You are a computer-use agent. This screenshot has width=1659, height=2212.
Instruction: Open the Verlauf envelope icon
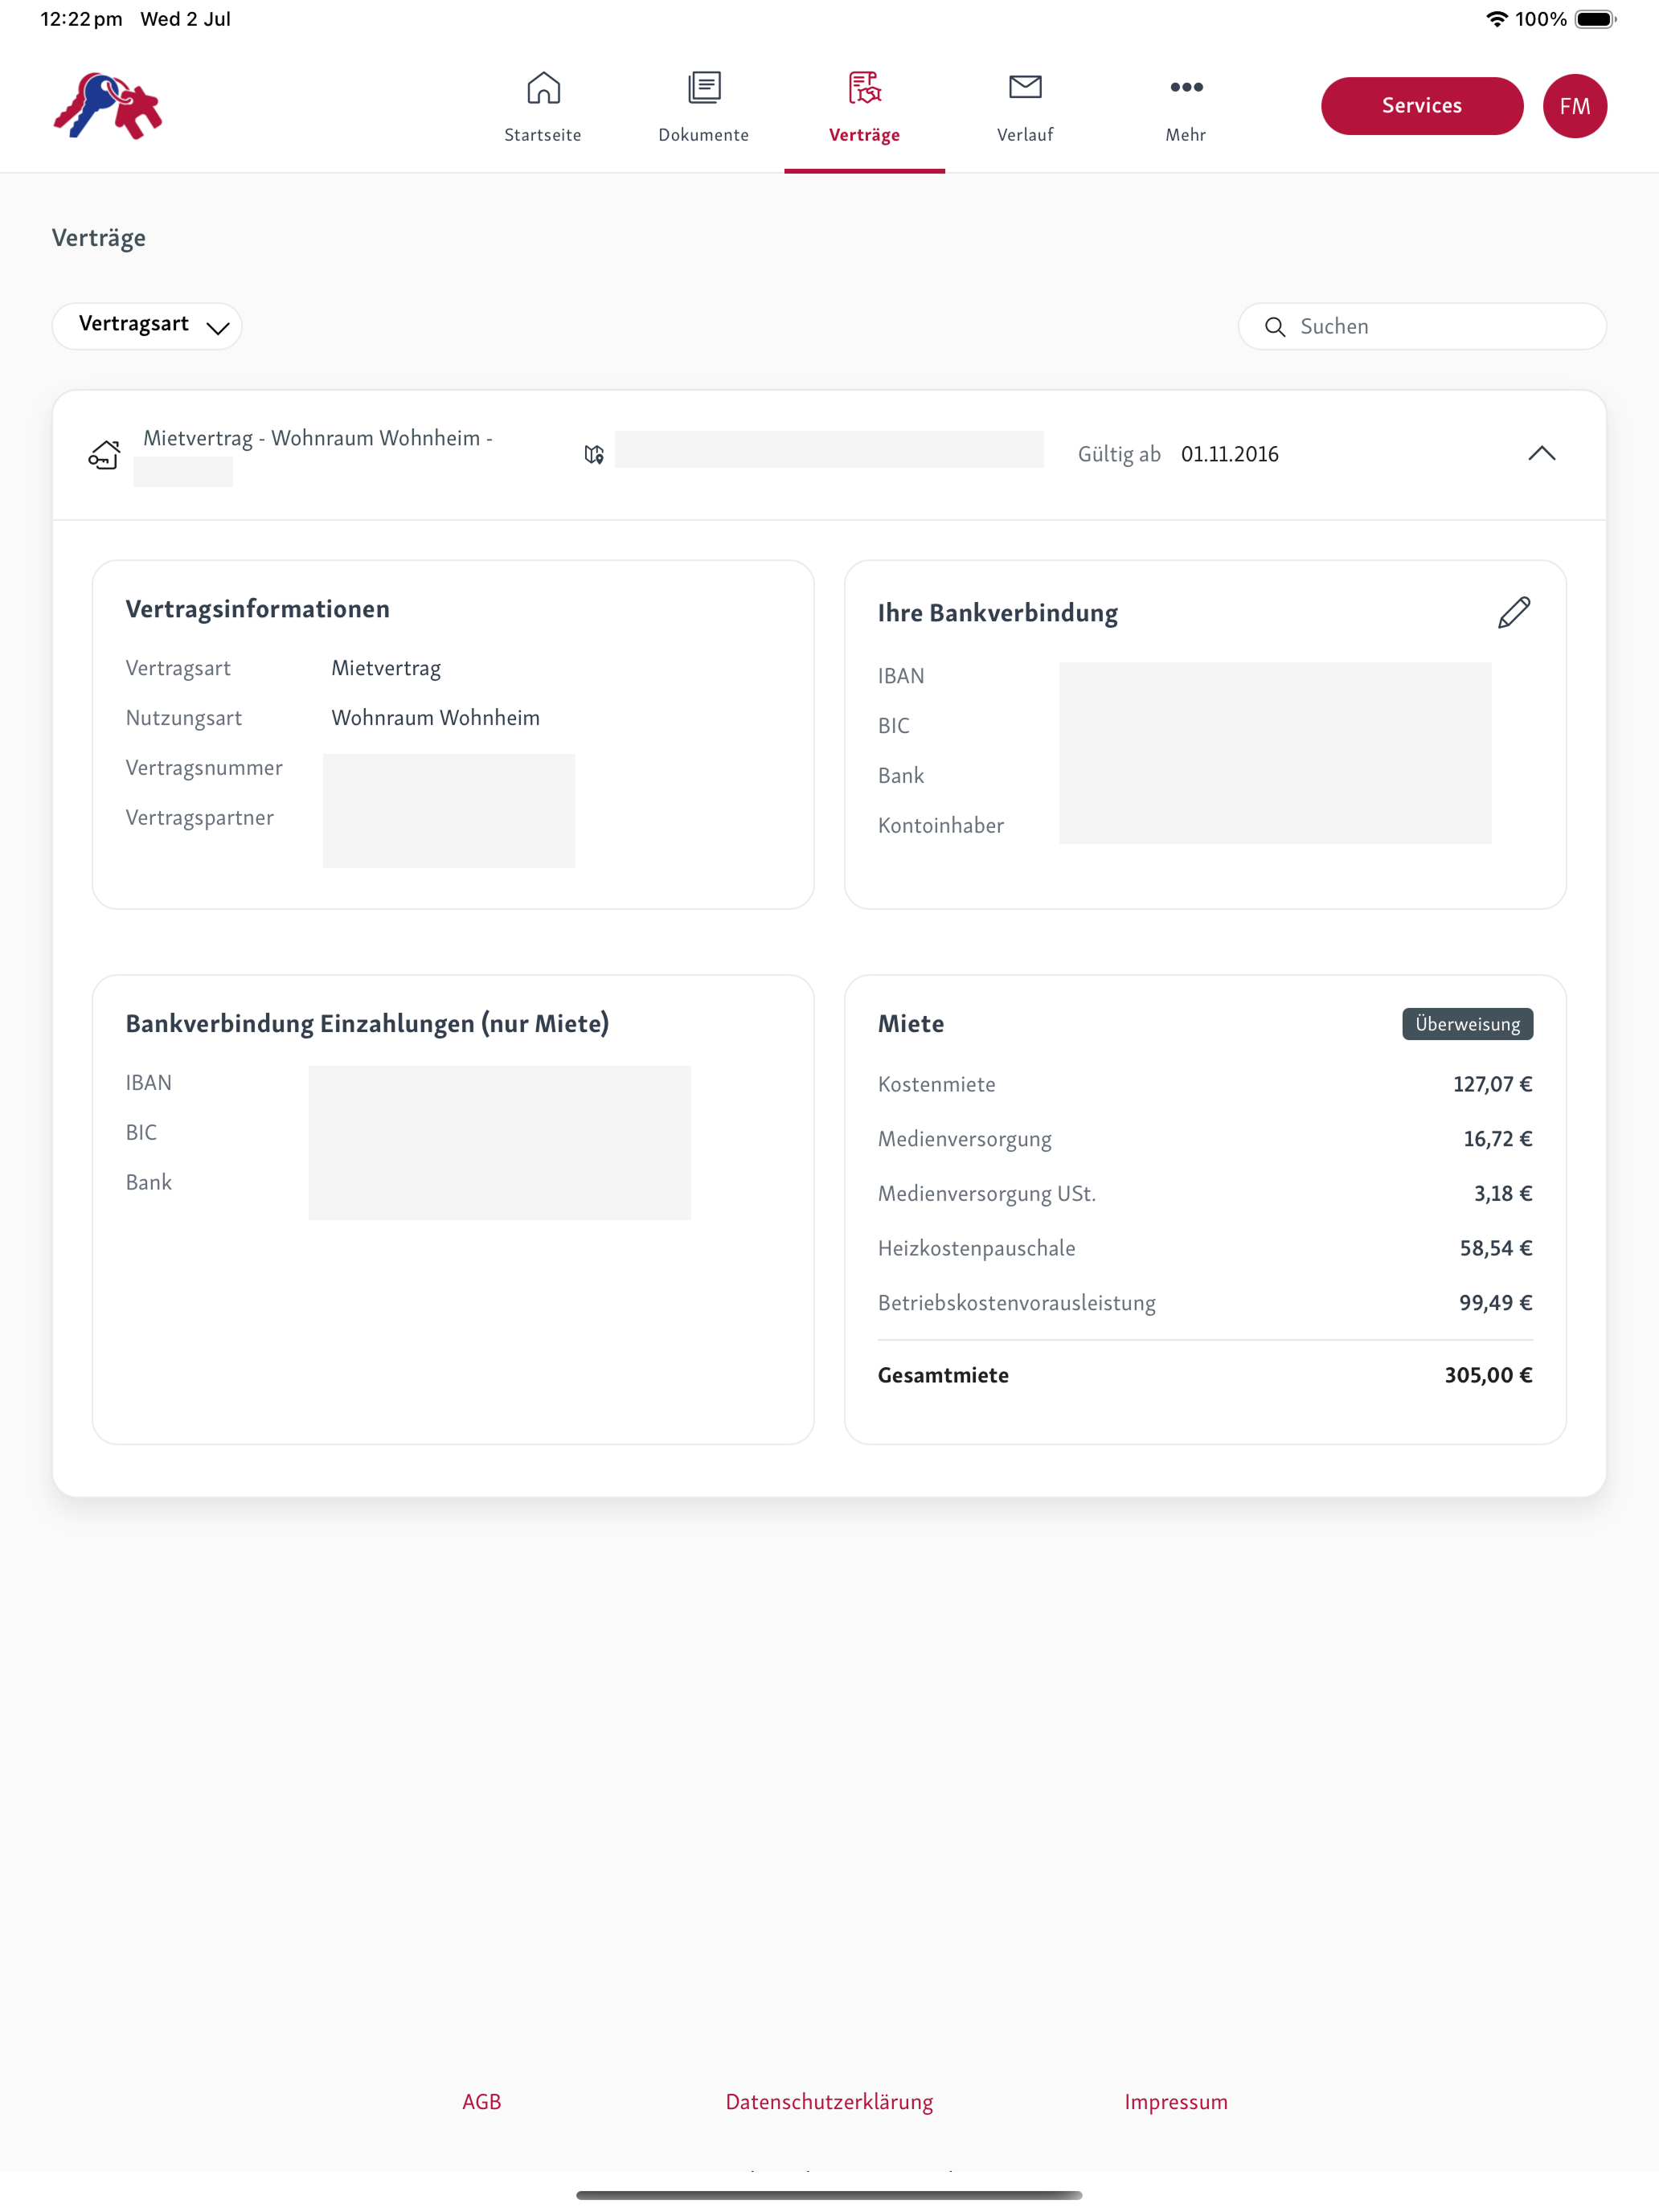pos(1025,87)
